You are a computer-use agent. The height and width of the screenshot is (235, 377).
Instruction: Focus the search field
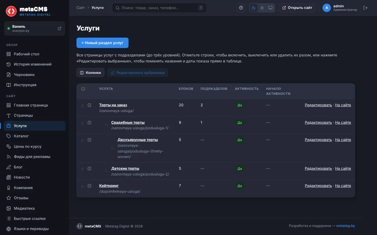pyautogui.click(x=159, y=8)
